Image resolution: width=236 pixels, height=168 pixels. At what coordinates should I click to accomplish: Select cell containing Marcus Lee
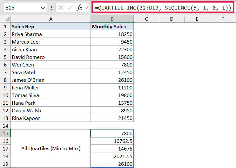coord(51,42)
